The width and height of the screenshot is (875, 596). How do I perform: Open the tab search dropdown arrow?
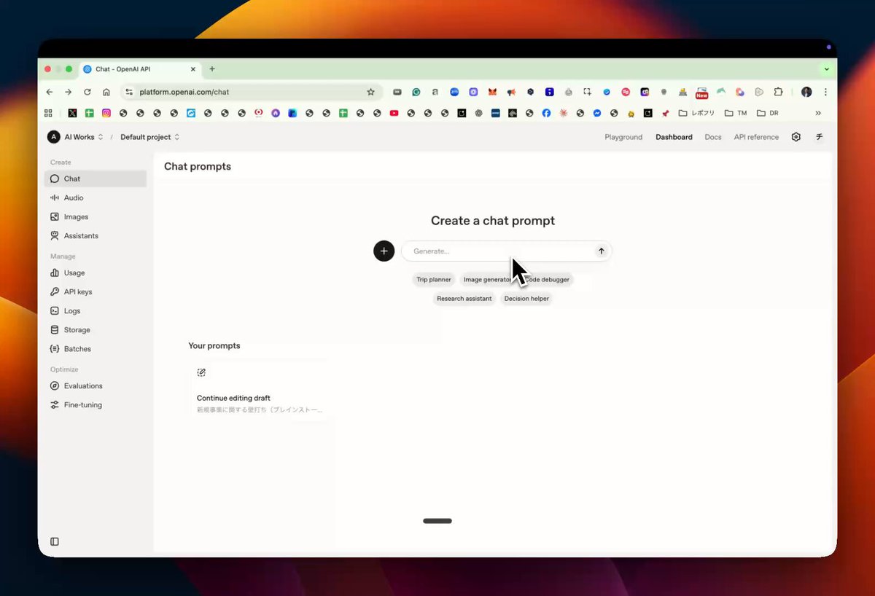826,69
